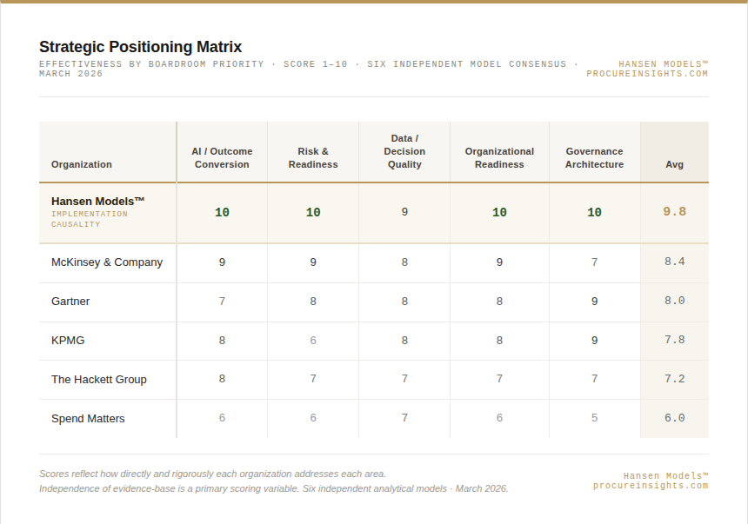
Task: Select the KPMG row label
Action: click(x=68, y=341)
